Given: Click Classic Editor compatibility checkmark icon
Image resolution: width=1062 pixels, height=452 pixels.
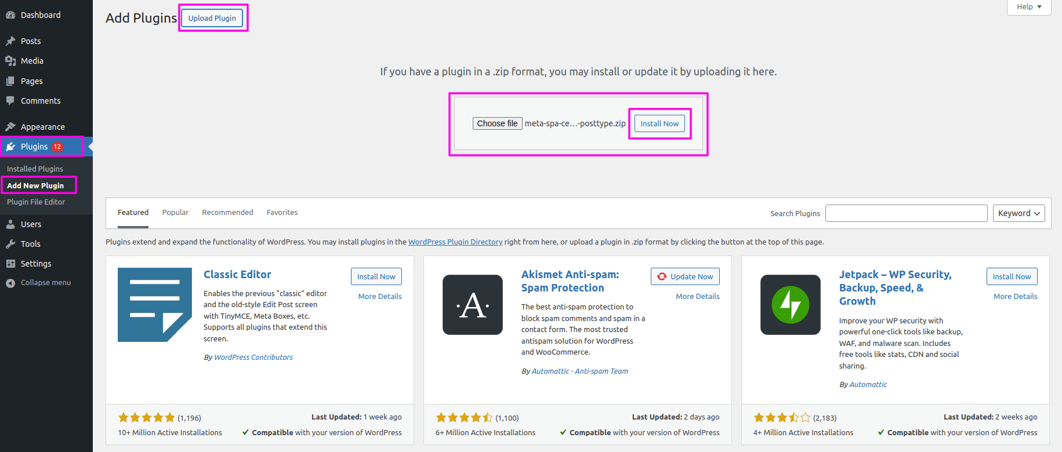Looking at the screenshot, I should (x=246, y=432).
